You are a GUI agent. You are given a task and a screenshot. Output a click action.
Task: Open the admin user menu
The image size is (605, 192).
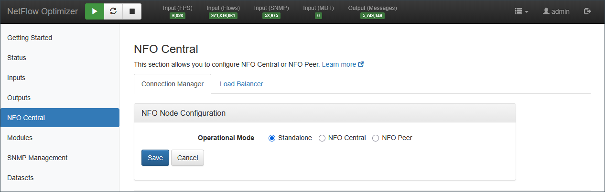[556, 11]
